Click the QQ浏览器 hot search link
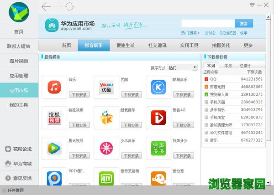274x195 pixels. pos(228,33)
